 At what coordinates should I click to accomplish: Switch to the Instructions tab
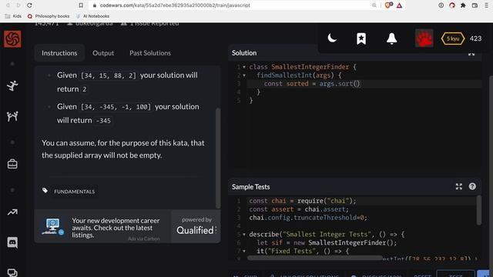(59, 53)
